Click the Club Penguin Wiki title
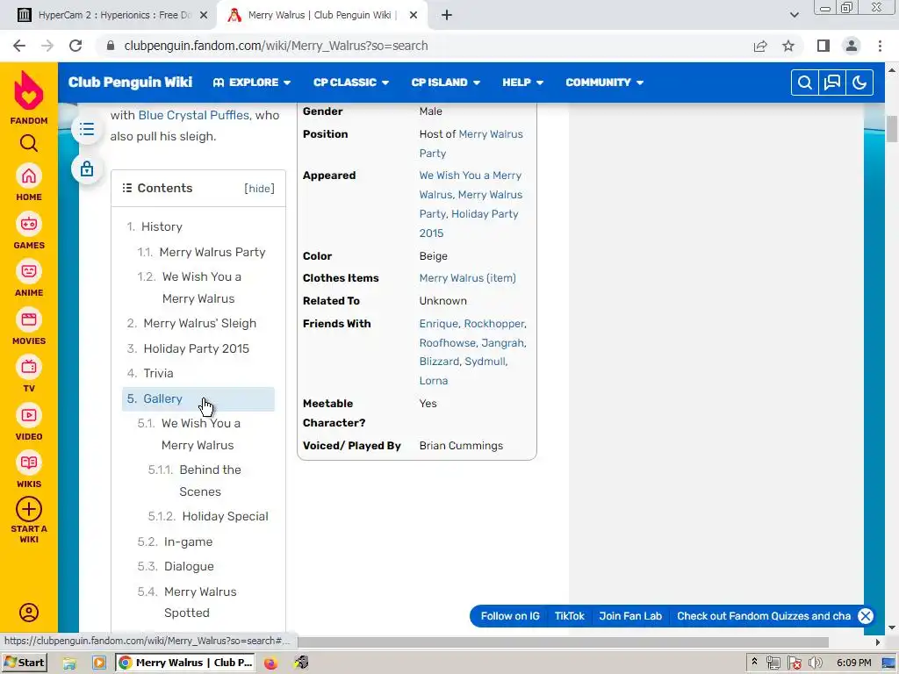This screenshot has height=674, width=899. [130, 82]
